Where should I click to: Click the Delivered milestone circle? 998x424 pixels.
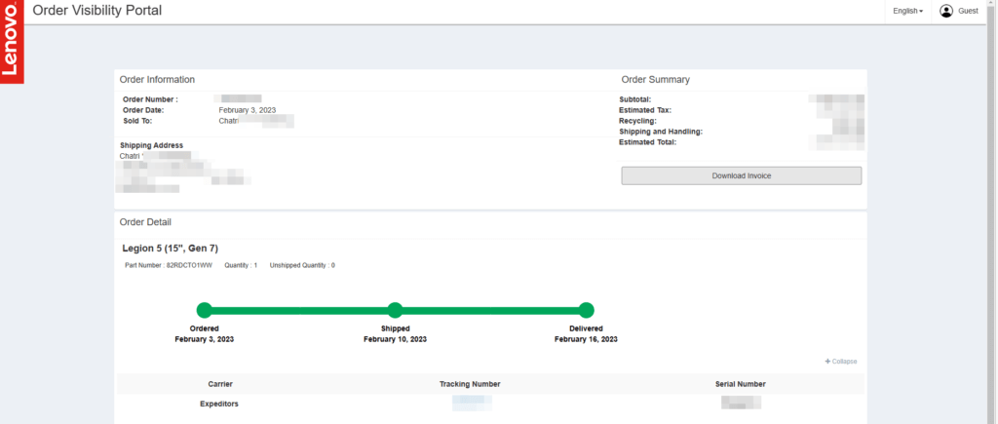586,310
